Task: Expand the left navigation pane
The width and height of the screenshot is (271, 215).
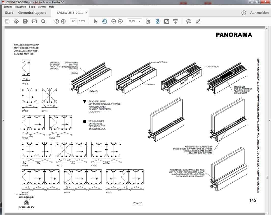Action: point(3,120)
